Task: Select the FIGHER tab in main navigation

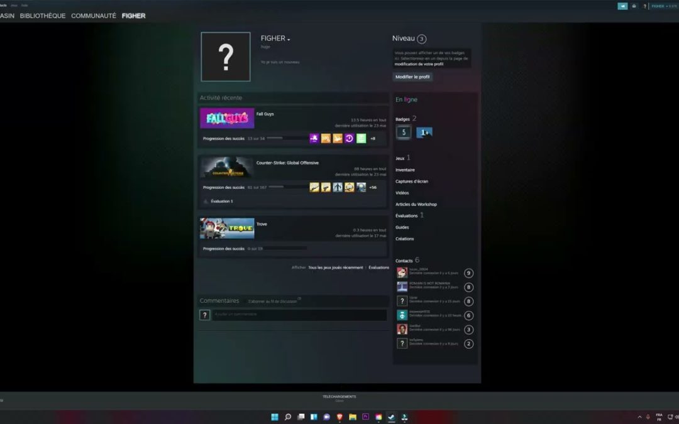Action: 133,16
